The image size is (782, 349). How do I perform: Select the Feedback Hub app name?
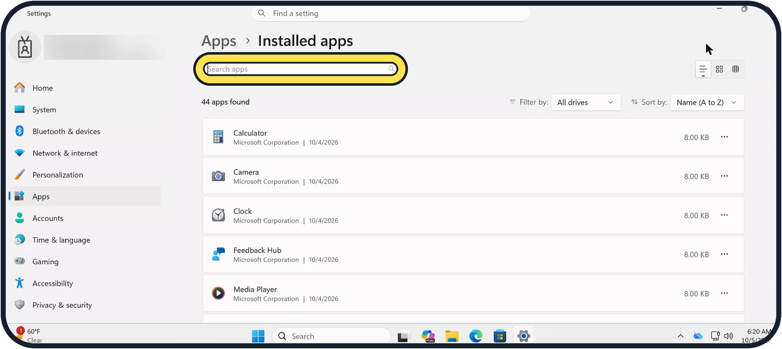pos(257,250)
